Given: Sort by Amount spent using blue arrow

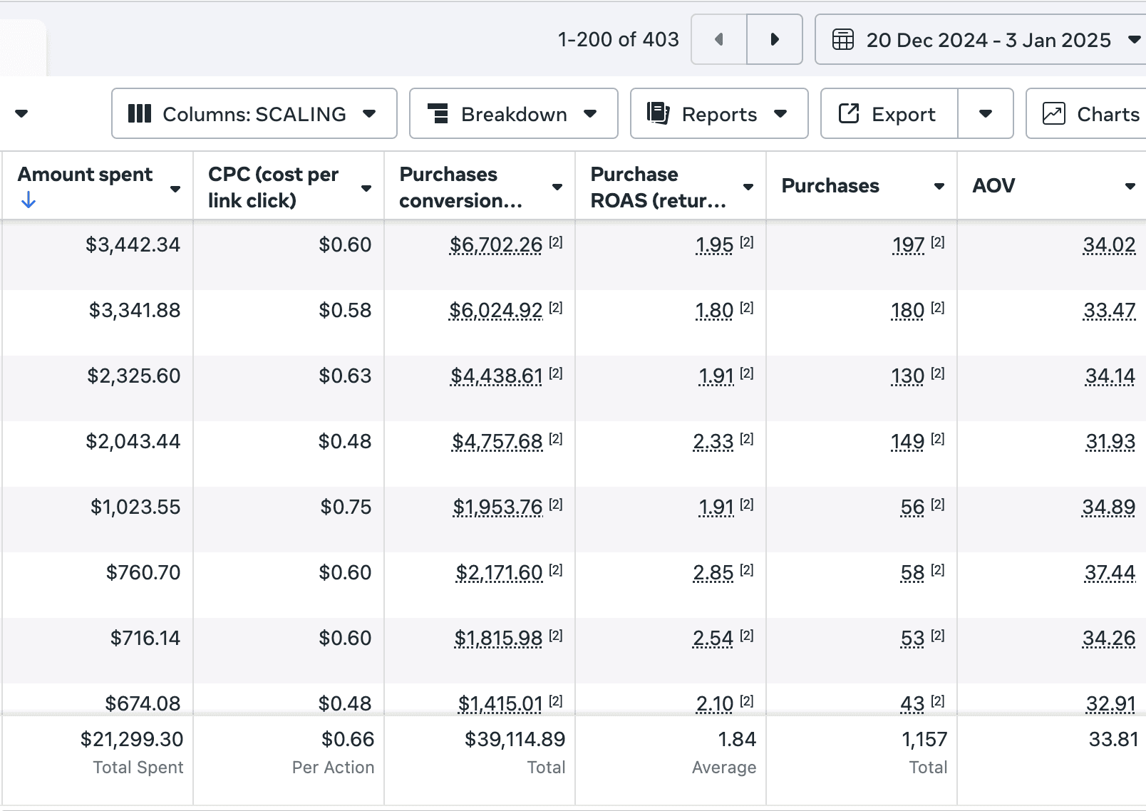Looking at the screenshot, I should 29,200.
